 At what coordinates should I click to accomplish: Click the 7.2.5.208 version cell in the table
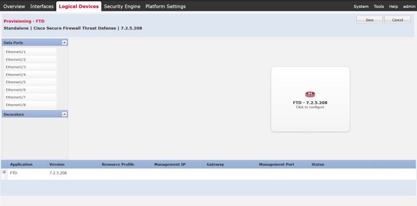coord(58,173)
